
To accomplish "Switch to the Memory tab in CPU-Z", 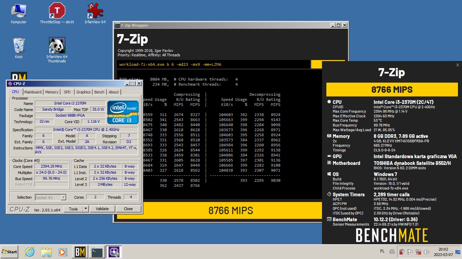I will tap(52, 92).
